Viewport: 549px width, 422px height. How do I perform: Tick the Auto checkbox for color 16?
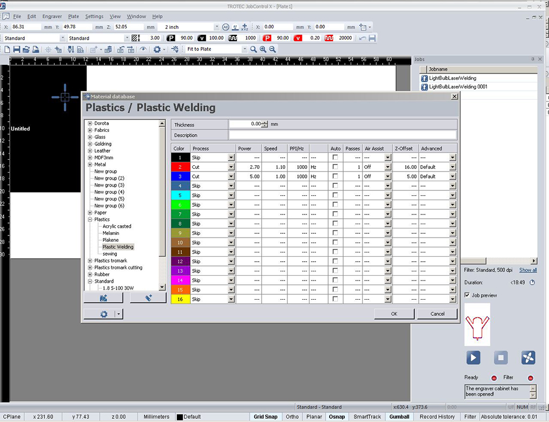click(x=335, y=299)
